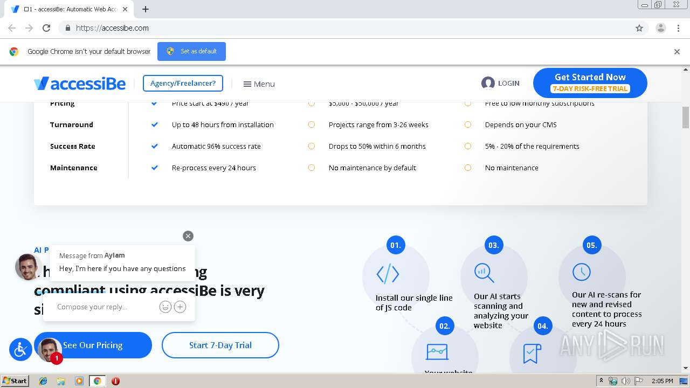Select the accessiBe browser tab
The width and height of the screenshot is (690, 388).
coord(69,9)
